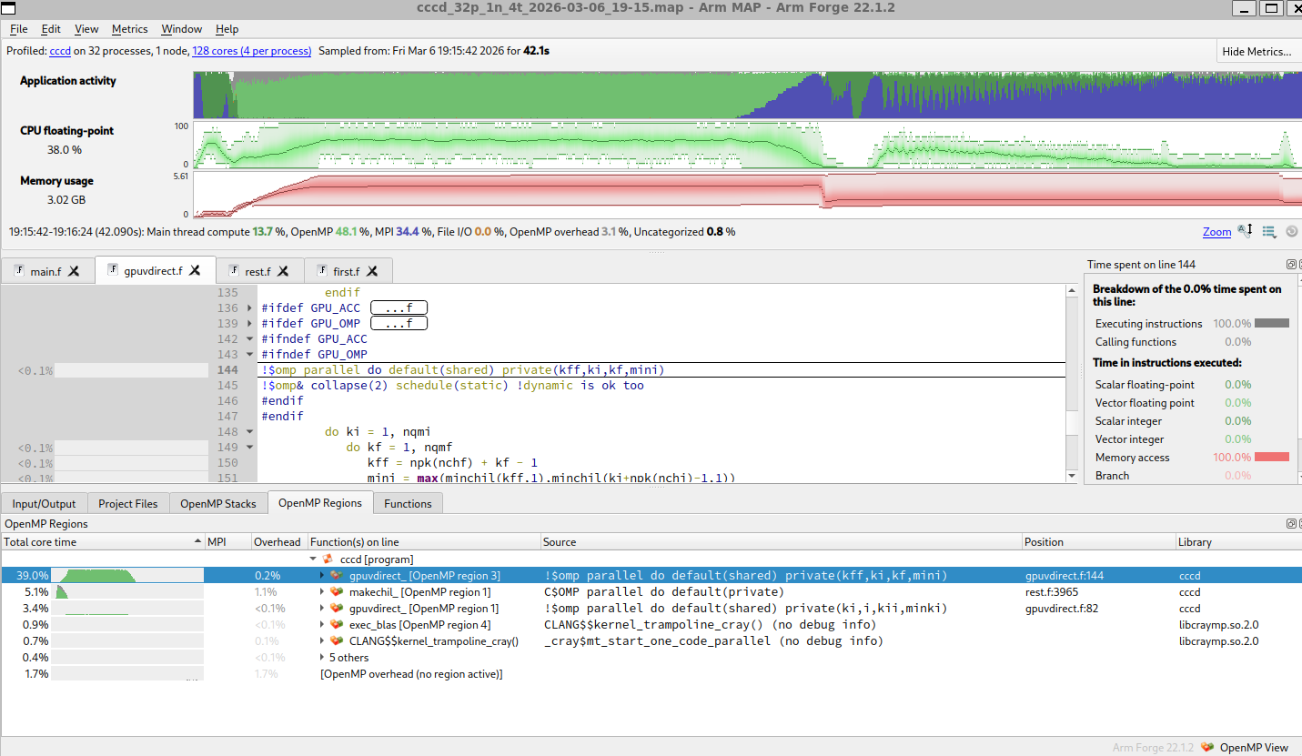Expand folded code at line 136
Viewport: 1302px width, 756px height.
pos(250,308)
